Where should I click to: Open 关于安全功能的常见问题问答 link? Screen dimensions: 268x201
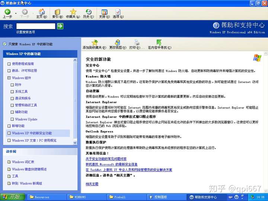tap(106, 159)
